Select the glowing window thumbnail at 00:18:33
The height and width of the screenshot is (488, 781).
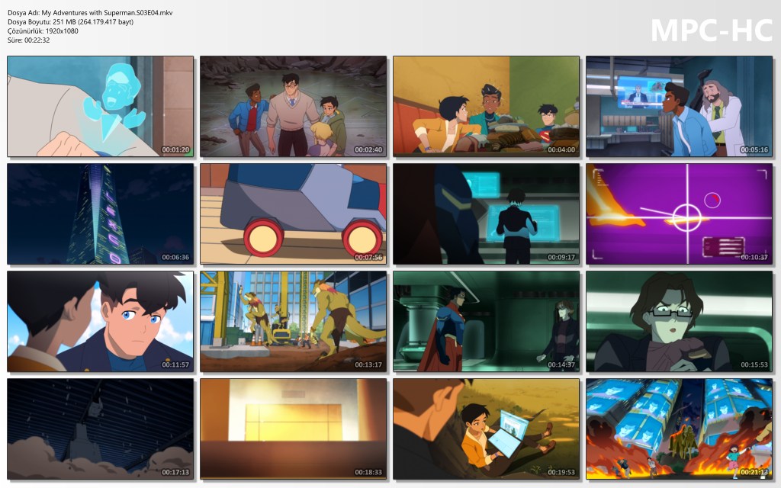click(x=294, y=429)
